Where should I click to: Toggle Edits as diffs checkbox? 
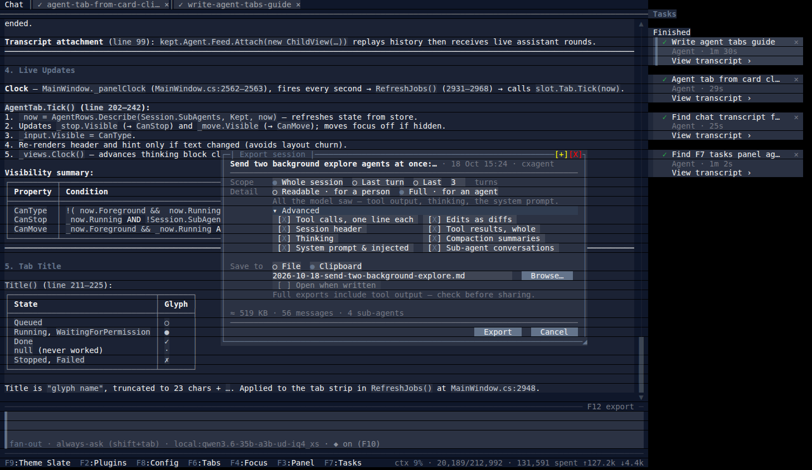pyautogui.click(x=470, y=219)
